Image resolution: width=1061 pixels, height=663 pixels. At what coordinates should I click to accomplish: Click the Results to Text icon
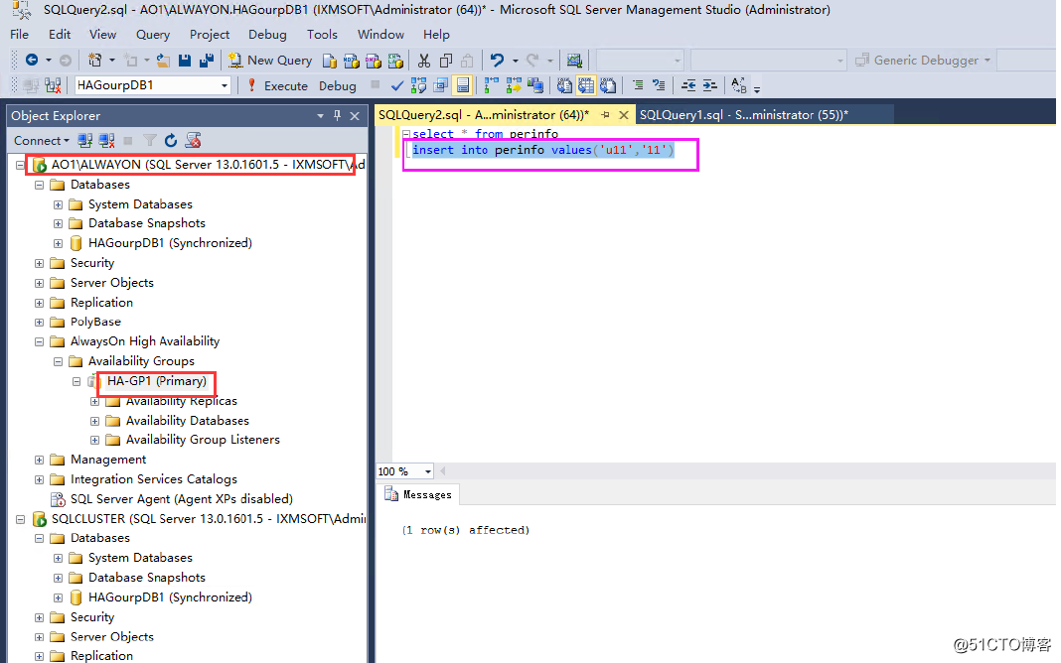coord(563,85)
